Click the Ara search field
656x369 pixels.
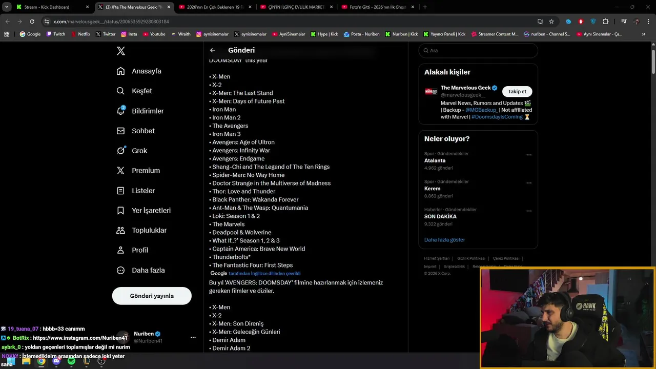478,51
